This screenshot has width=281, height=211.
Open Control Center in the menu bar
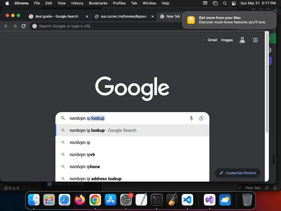[234, 3]
